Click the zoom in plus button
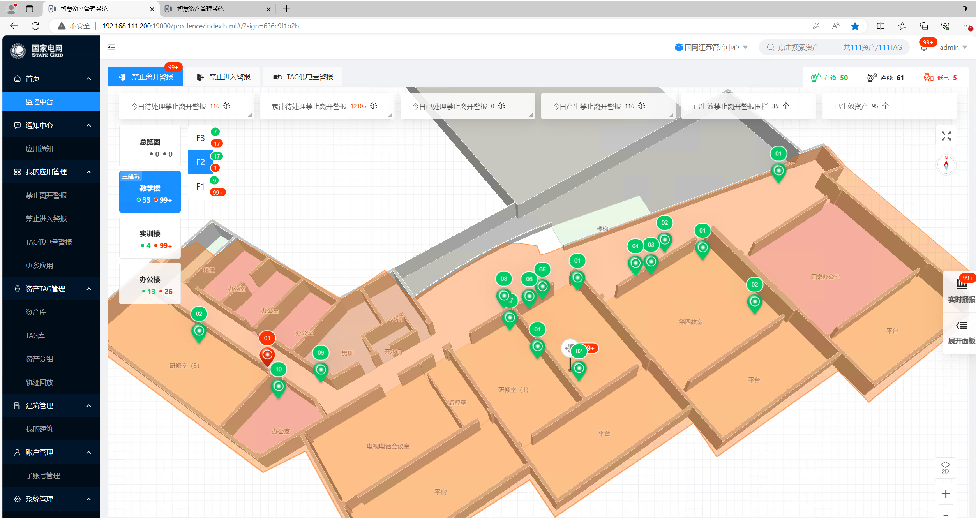The image size is (976, 518). (946, 494)
